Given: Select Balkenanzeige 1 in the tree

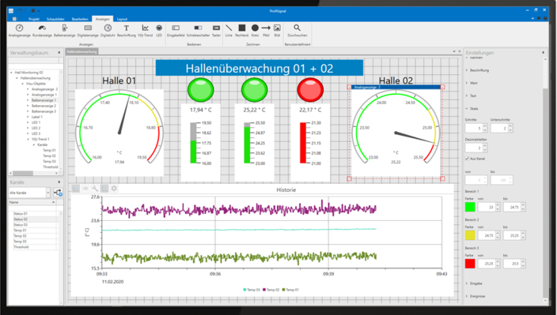Looking at the screenshot, I should [44, 100].
